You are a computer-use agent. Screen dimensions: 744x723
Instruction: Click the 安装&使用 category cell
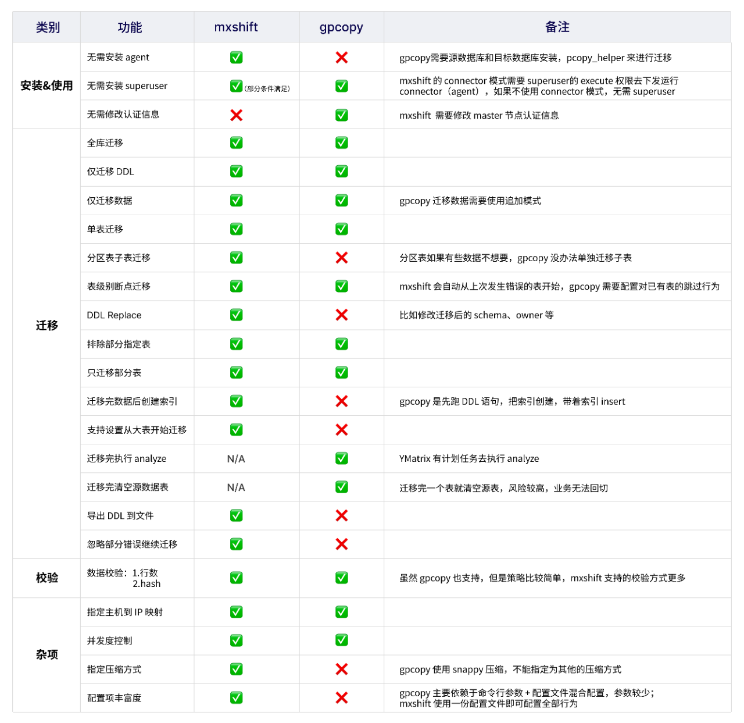(46, 86)
